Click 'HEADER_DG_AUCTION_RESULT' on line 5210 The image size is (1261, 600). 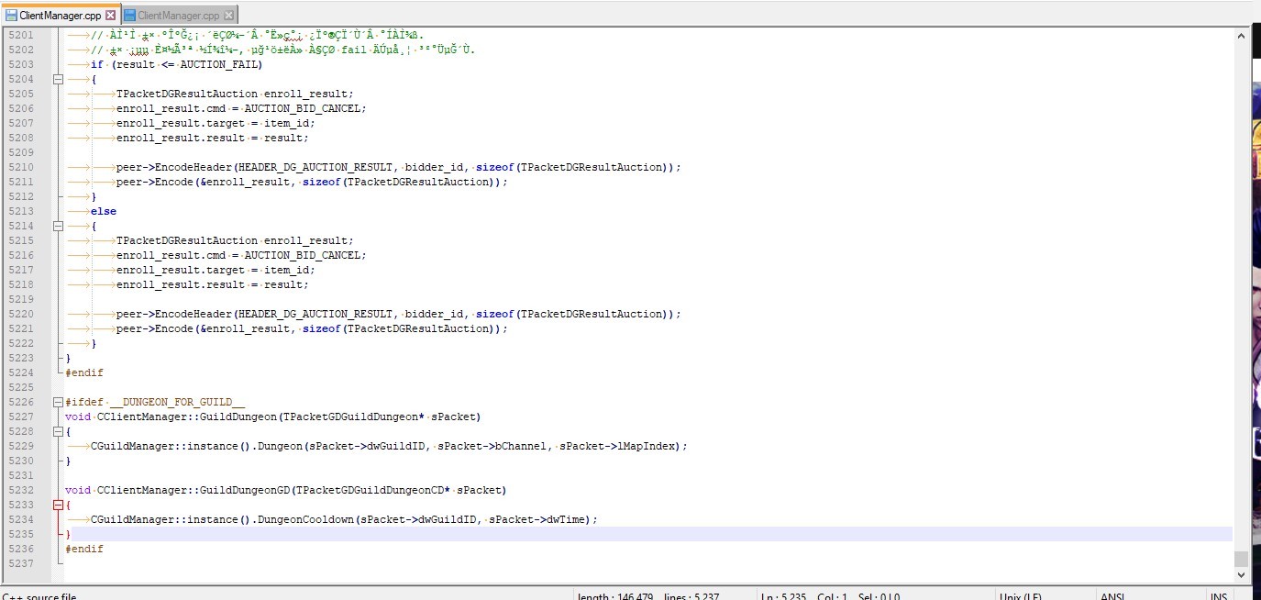click(x=315, y=167)
